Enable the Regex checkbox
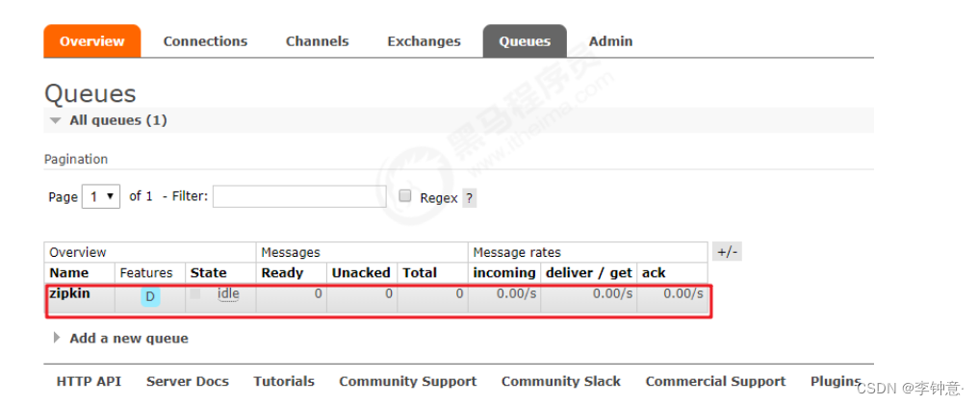 pos(405,196)
